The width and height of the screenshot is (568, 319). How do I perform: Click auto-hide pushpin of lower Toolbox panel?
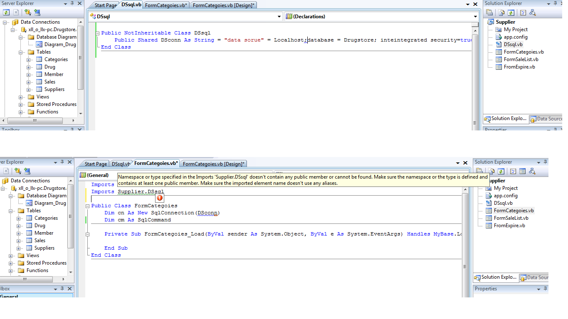point(62,289)
